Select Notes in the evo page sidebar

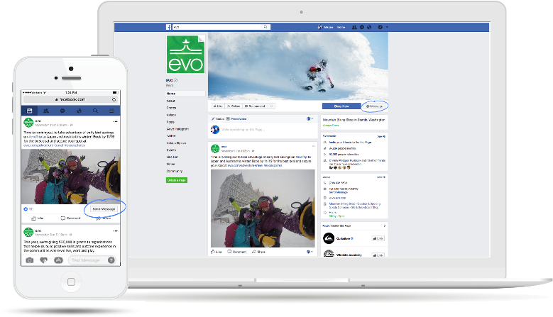(x=170, y=164)
